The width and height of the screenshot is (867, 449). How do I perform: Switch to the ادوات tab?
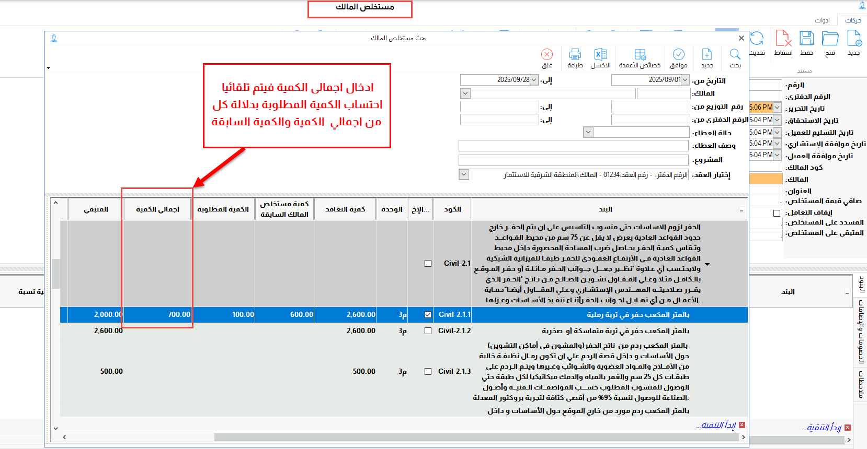click(x=822, y=20)
